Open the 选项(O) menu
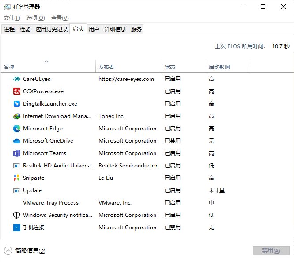294x262 pixels. coord(35,18)
